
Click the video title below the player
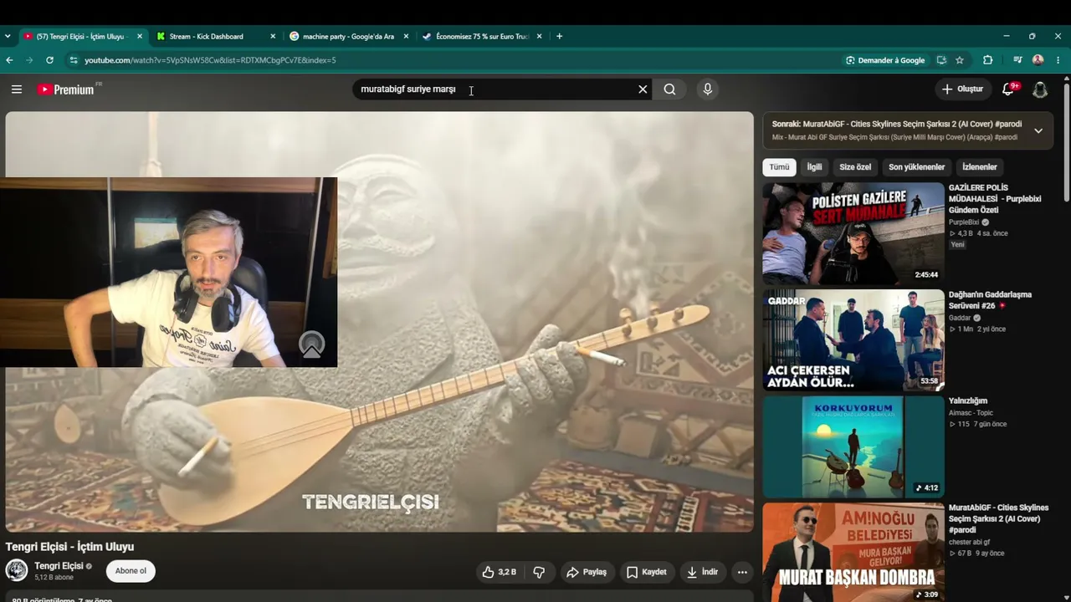tap(70, 547)
